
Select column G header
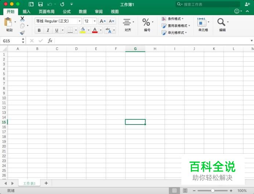pos(135,48)
